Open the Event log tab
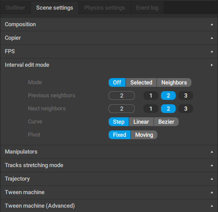This screenshot has height=212, width=218. click(x=147, y=8)
